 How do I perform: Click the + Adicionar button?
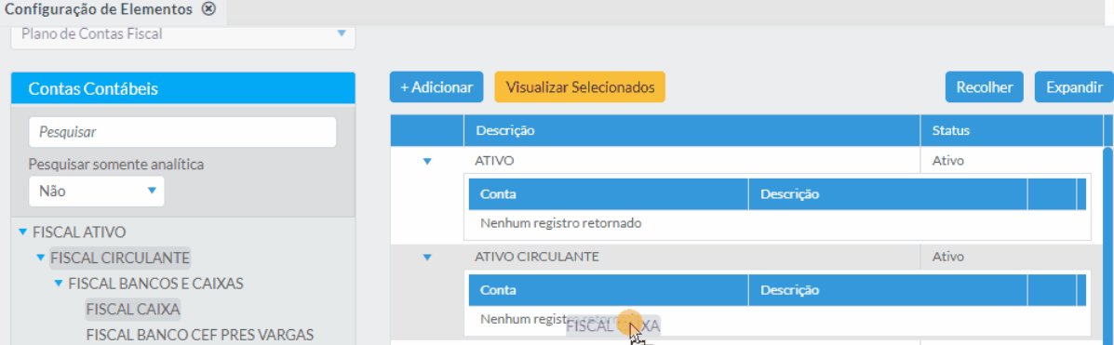[436, 87]
